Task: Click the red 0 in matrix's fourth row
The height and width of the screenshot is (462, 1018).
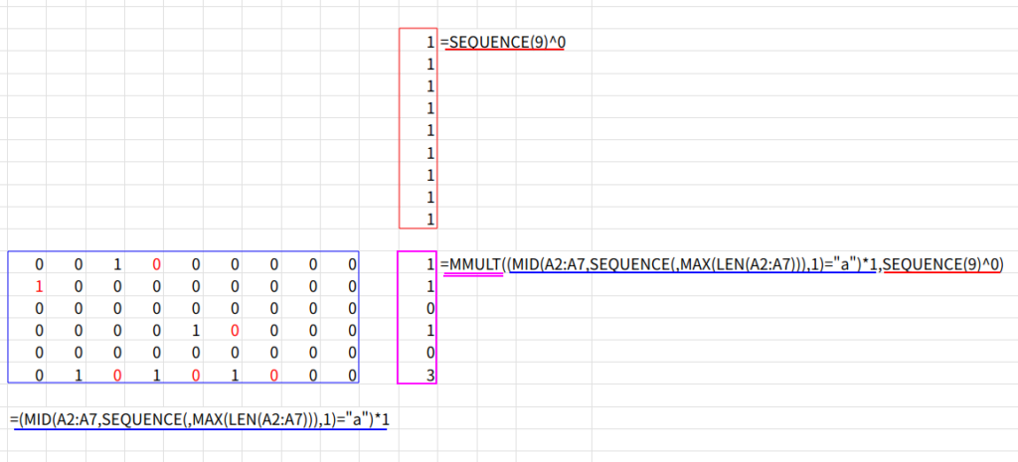Action: tap(235, 330)
